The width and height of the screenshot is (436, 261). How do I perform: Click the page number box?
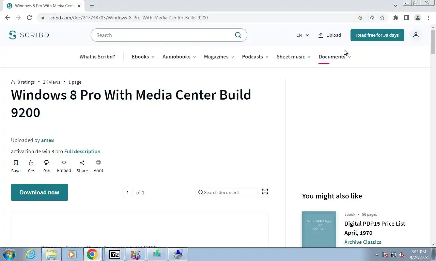coord(128,192)
